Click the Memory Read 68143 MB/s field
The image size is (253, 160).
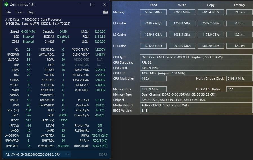click(x=153, y=12)
